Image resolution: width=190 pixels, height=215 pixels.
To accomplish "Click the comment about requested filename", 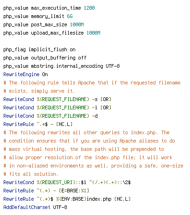I will point(92,83).
